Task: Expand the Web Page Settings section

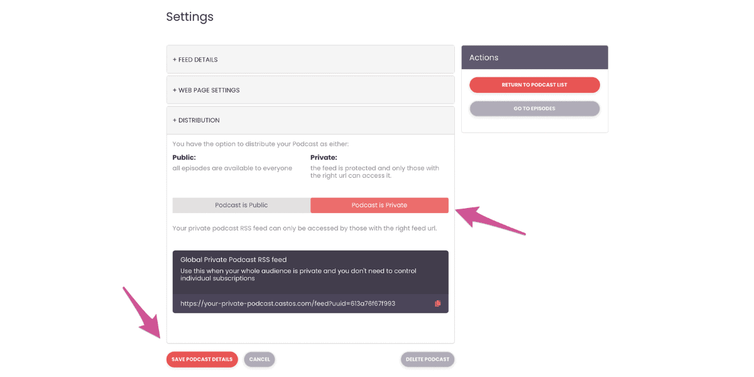Action: tap(310, 90)
